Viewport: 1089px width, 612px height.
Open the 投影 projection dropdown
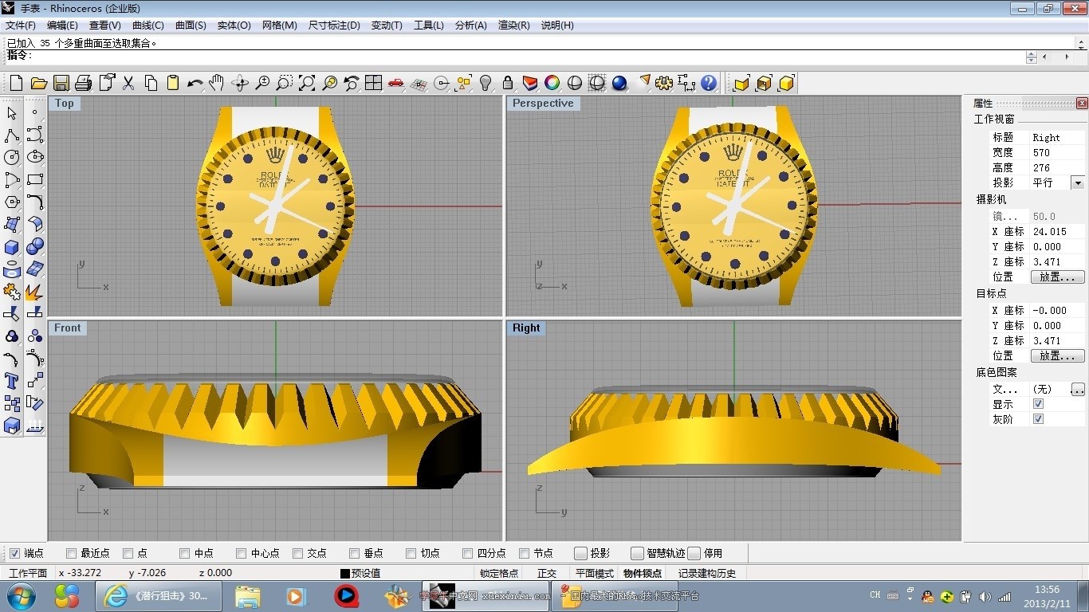tap(1078, 182)
